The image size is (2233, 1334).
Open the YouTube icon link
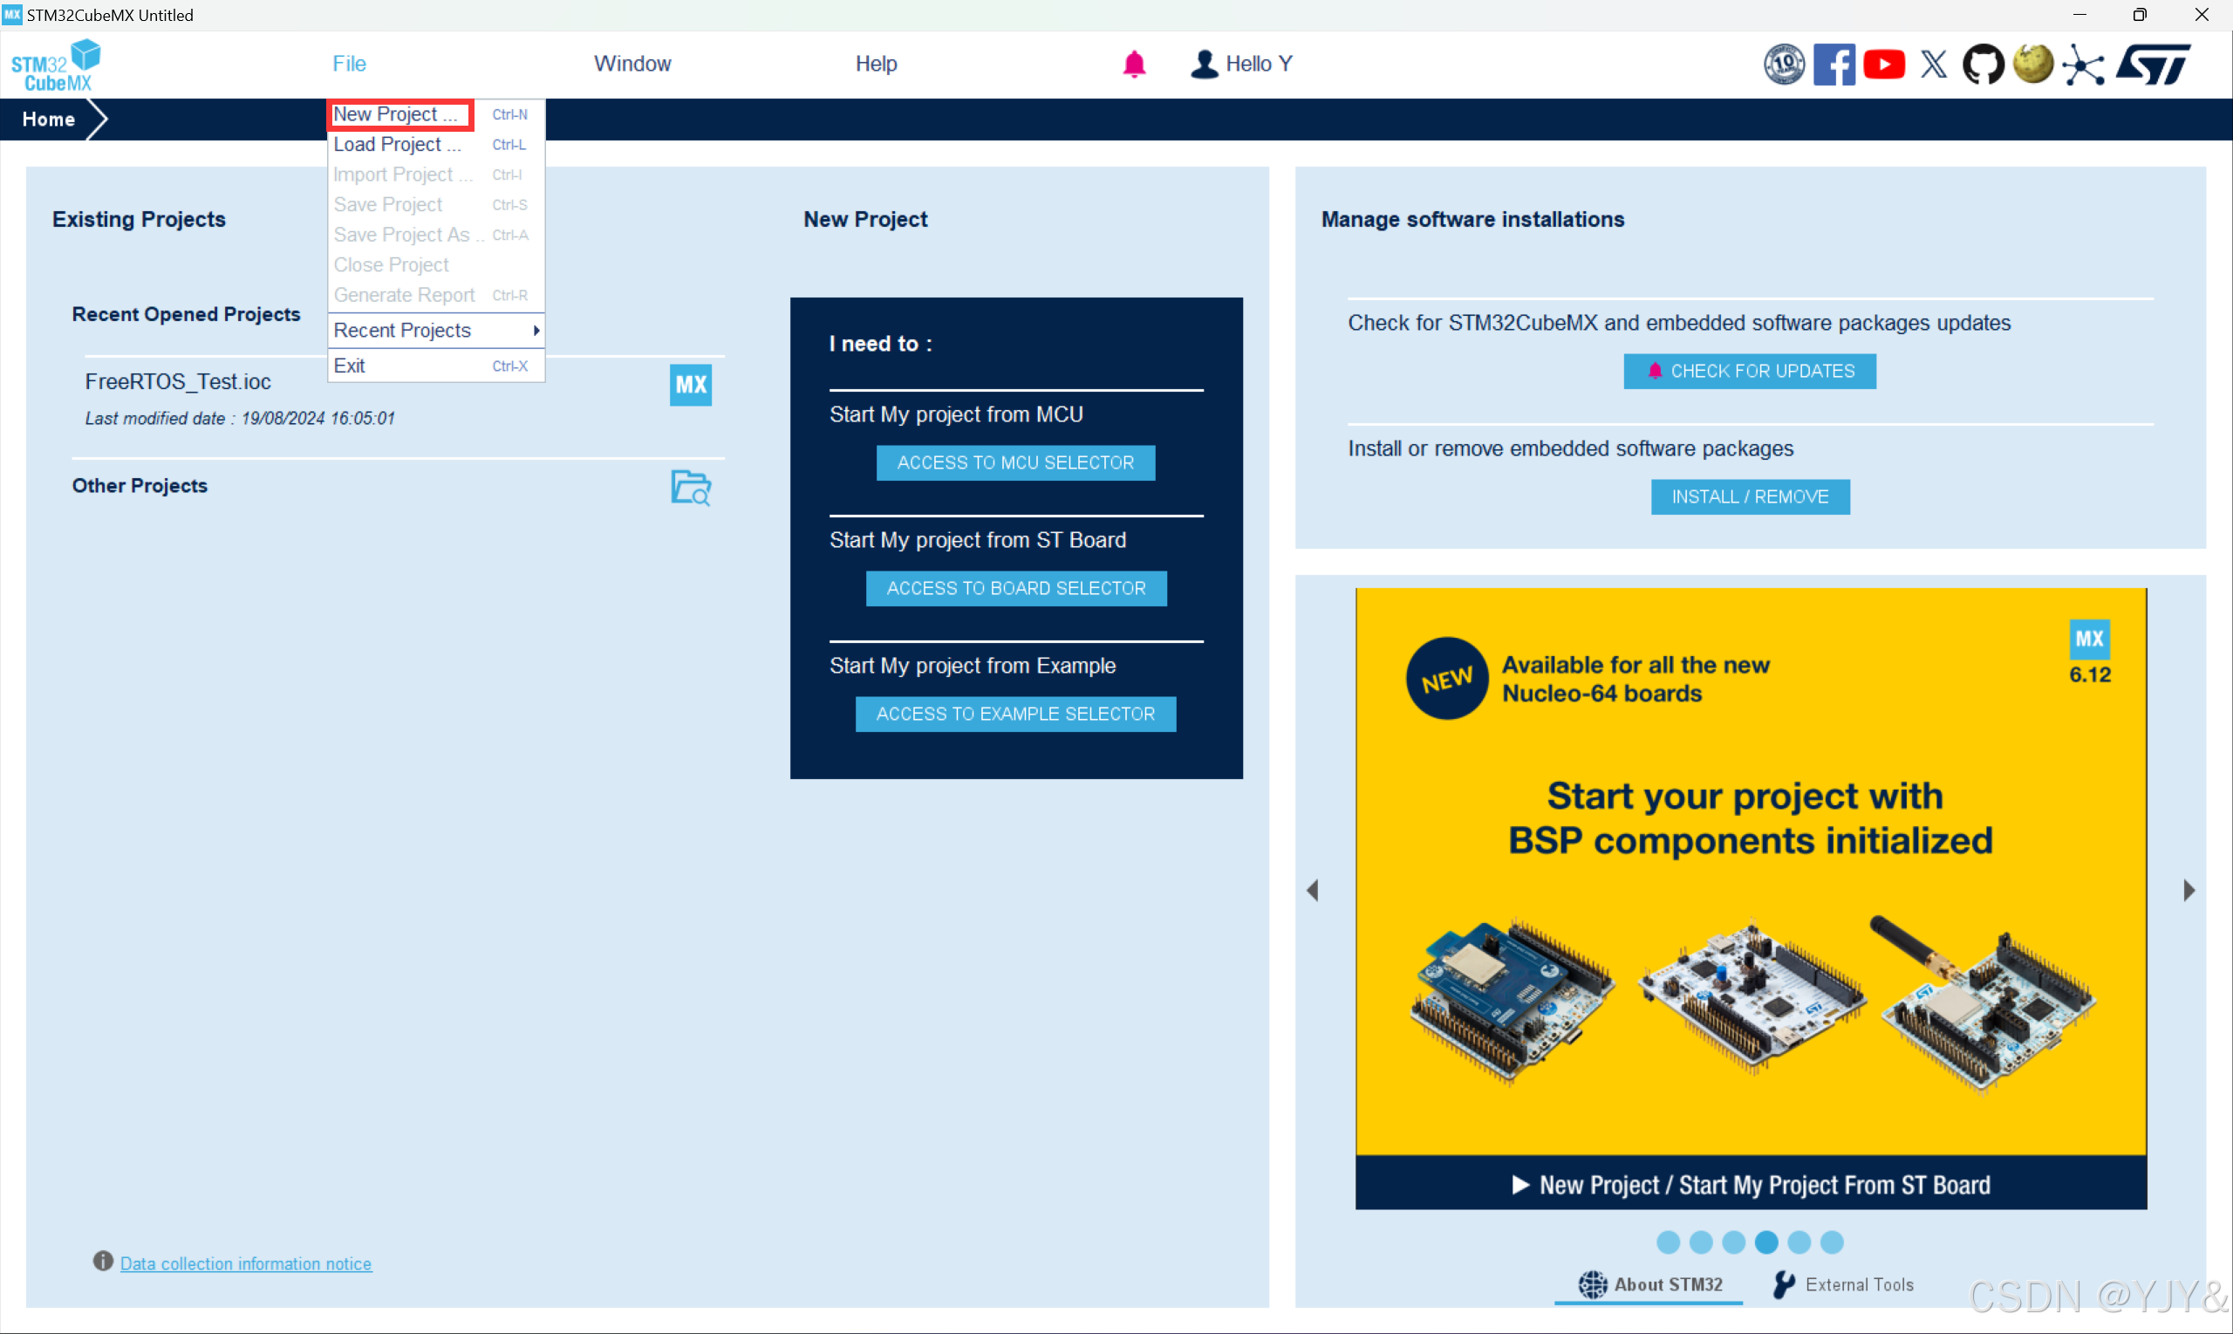(1883, 64)
